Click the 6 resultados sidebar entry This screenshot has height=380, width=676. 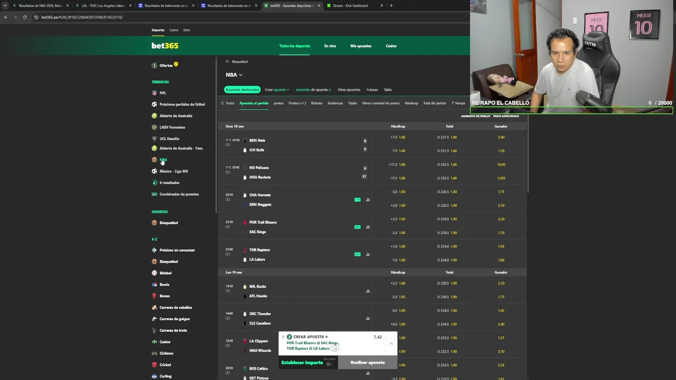tap(170, 183)
